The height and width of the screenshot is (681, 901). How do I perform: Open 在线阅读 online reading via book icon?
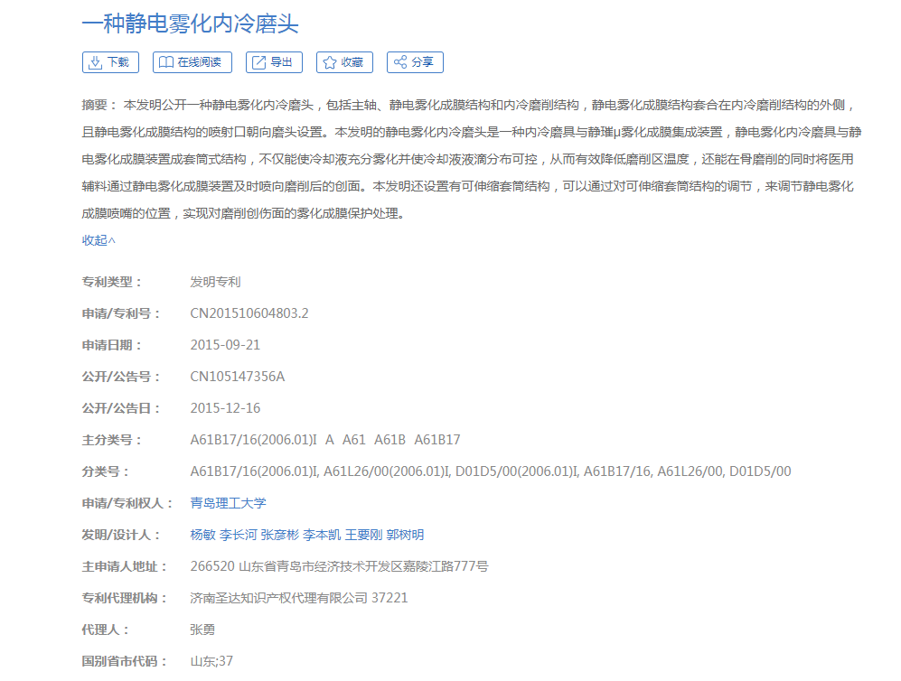pos(165,62)
